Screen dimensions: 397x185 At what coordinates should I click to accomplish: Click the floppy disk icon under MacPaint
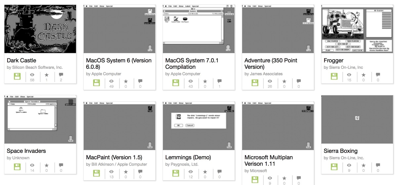coord(97,173)
